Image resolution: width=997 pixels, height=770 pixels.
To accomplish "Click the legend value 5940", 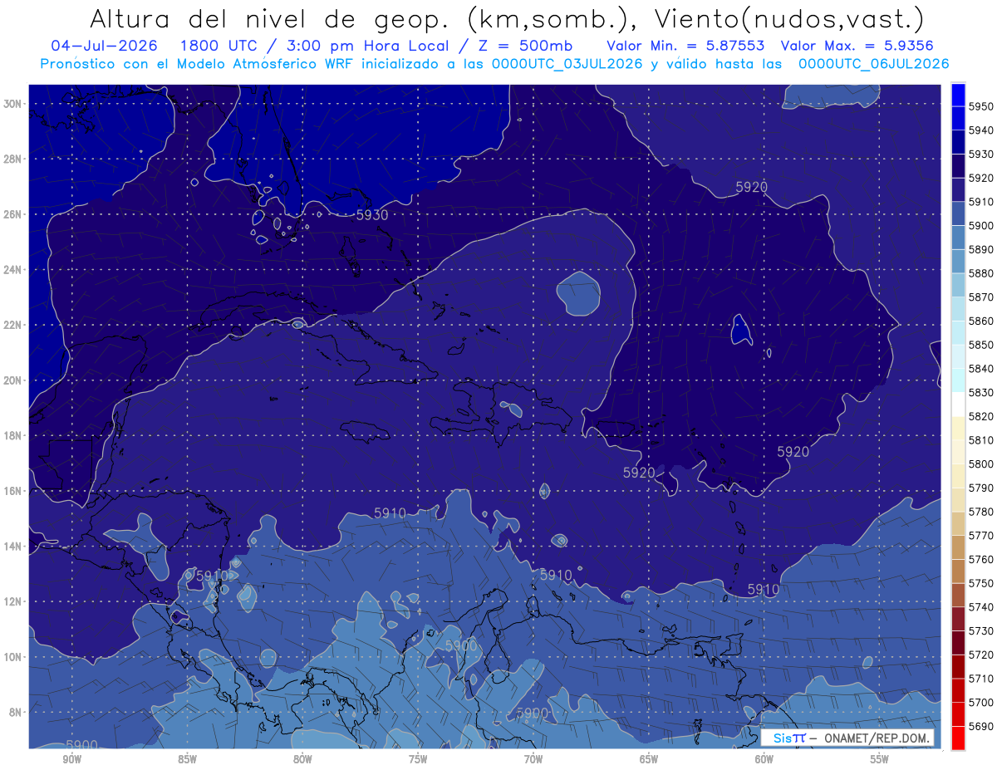I will pos(981,130).
